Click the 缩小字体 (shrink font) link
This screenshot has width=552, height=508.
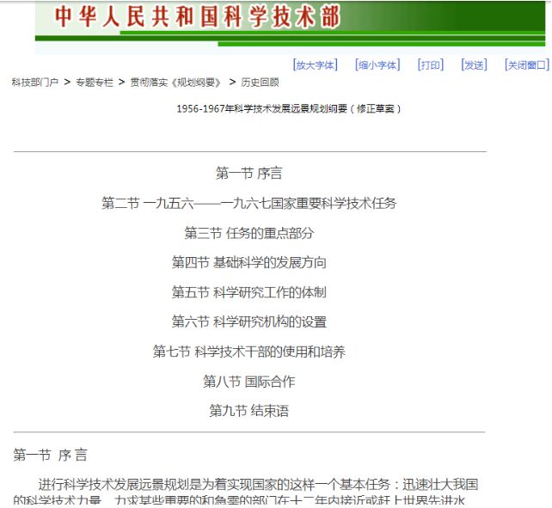(378, 65)
